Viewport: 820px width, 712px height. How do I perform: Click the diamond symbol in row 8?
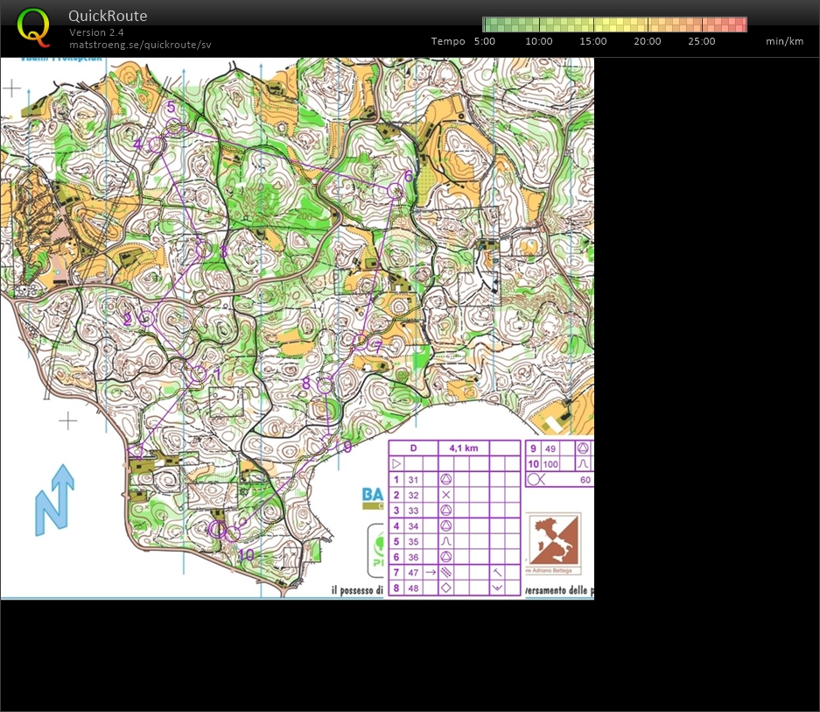pyautogui.click(x=446, y=588)
